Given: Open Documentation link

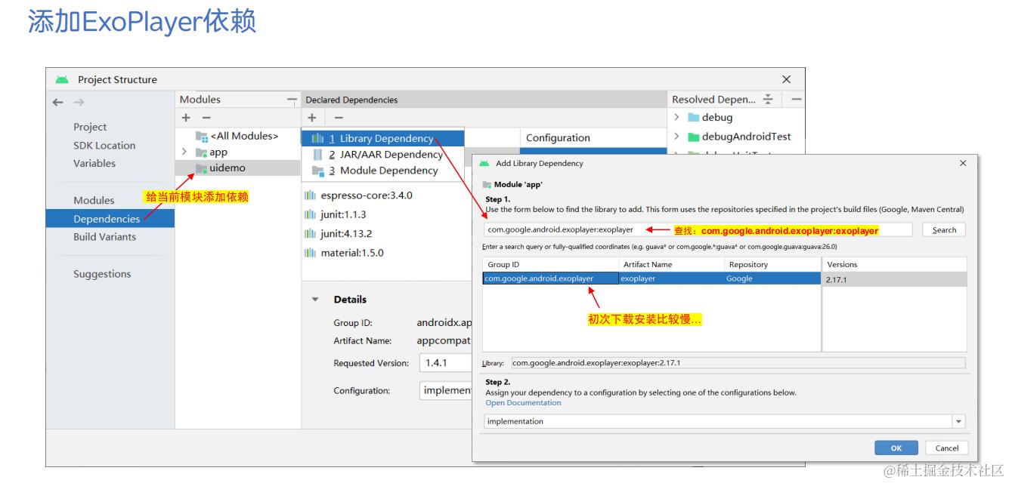Looking at the screenshot, I should (x=523, y=402).
